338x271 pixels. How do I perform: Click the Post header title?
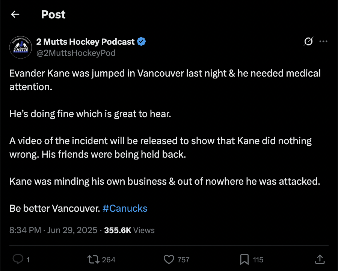pos(53,14)
